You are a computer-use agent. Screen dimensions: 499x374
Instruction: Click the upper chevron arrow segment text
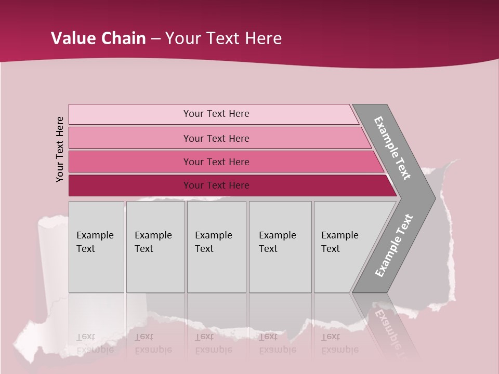(393, 148)
